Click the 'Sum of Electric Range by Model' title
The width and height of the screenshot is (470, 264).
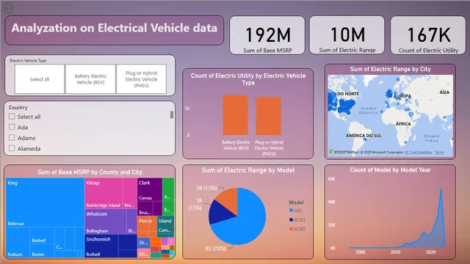(x=248, y=170)
